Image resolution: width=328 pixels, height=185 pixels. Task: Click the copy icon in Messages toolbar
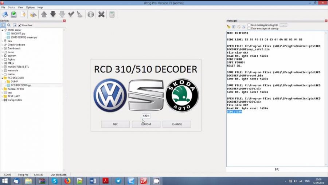239,27
